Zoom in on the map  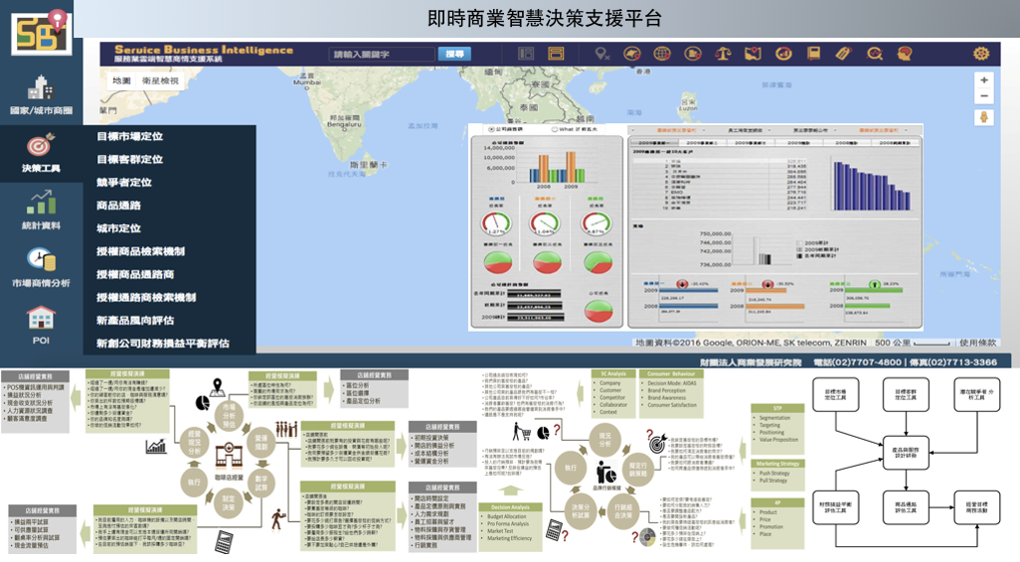click(984, 79)
